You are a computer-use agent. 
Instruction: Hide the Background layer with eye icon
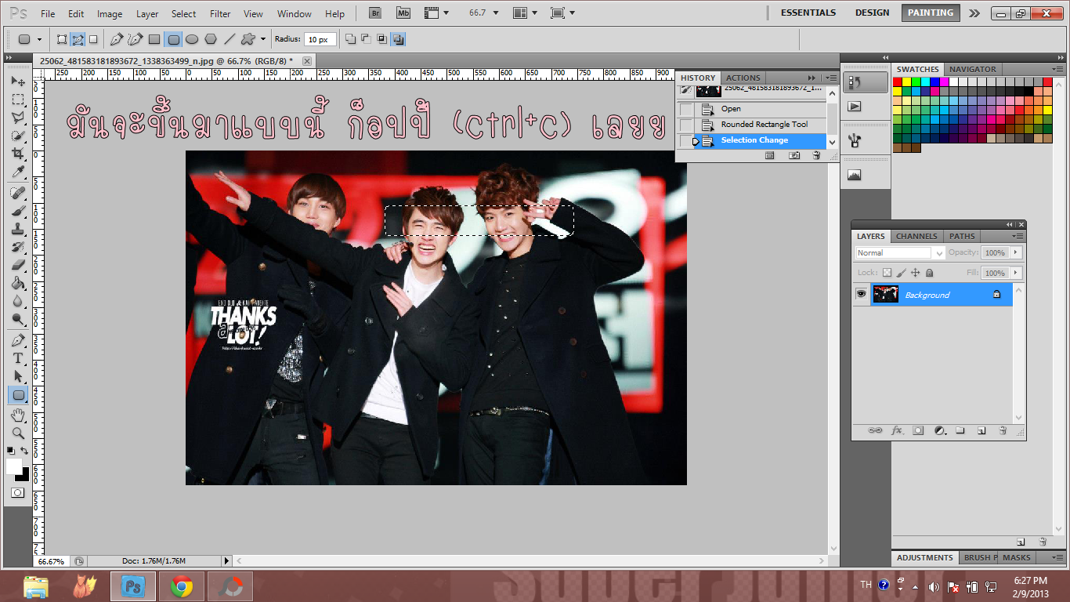pyautogui.click(x=861, y=294)
